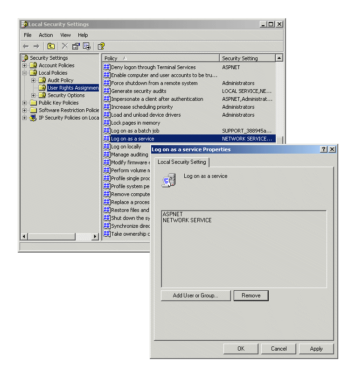This screenshot has height=366, width=362.
Task: Select the Log on as a service row
Action: [x=189, y=139]
